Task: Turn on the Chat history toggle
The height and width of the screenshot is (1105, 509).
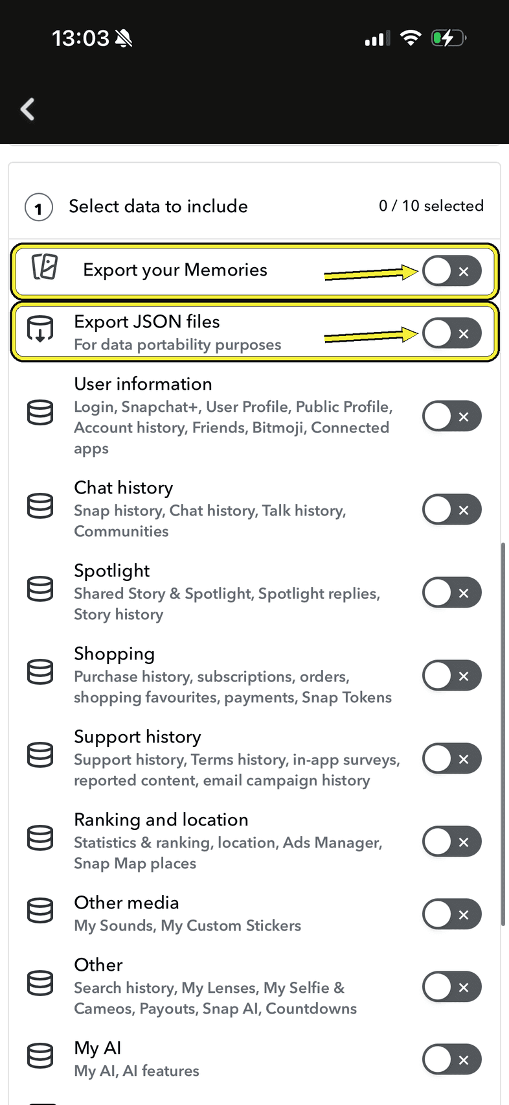Action: coord(452,510)
